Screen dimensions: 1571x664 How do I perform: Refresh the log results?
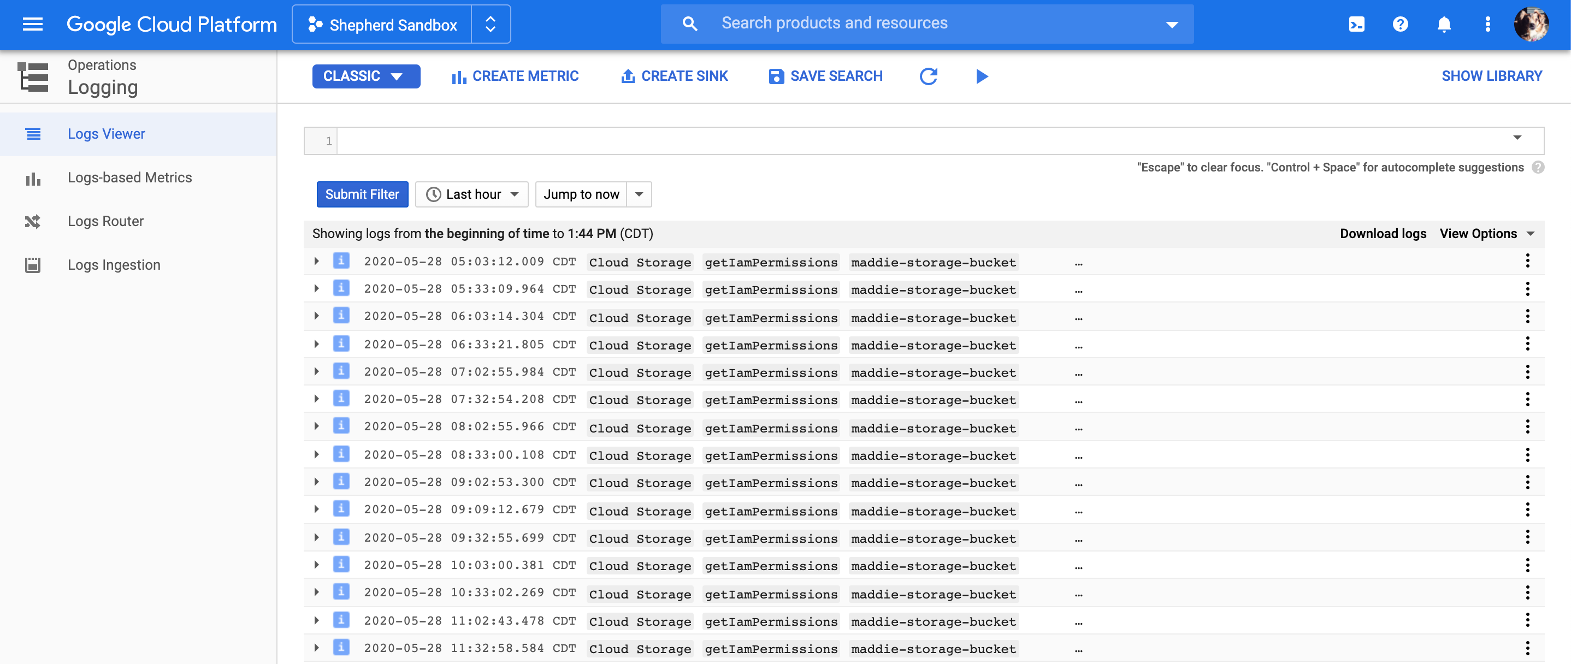[928, 76]
